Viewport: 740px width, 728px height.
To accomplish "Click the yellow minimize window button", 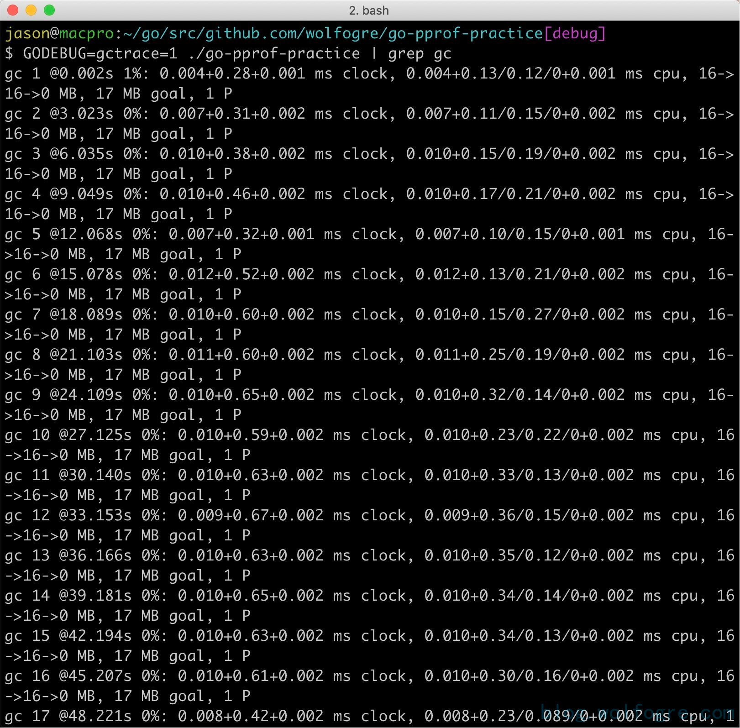I will (x=31, y=10).
